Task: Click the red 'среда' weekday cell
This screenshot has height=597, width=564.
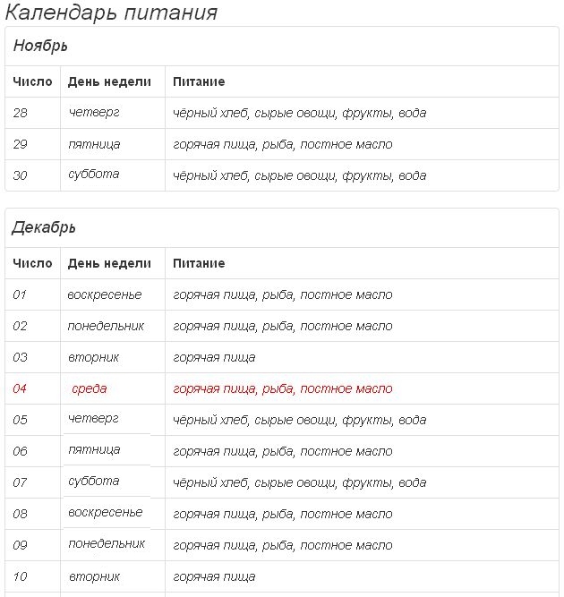Action: tap(89, 388)
